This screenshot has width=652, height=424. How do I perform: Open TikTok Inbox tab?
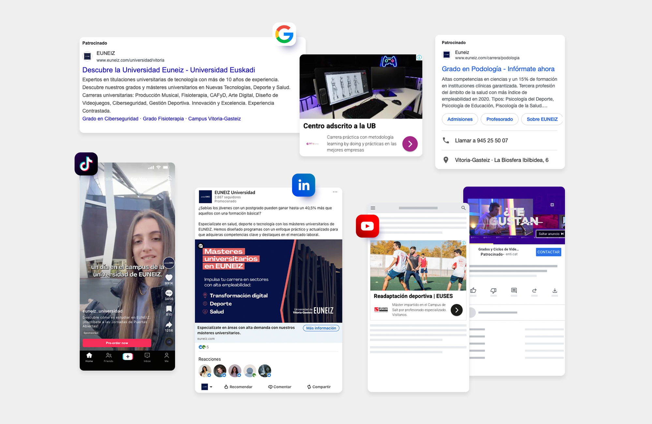click(x=147, y=357)
